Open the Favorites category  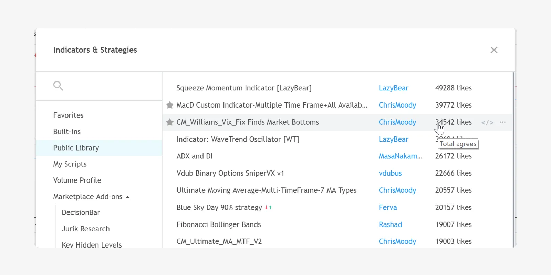click(x=68, y=115)
